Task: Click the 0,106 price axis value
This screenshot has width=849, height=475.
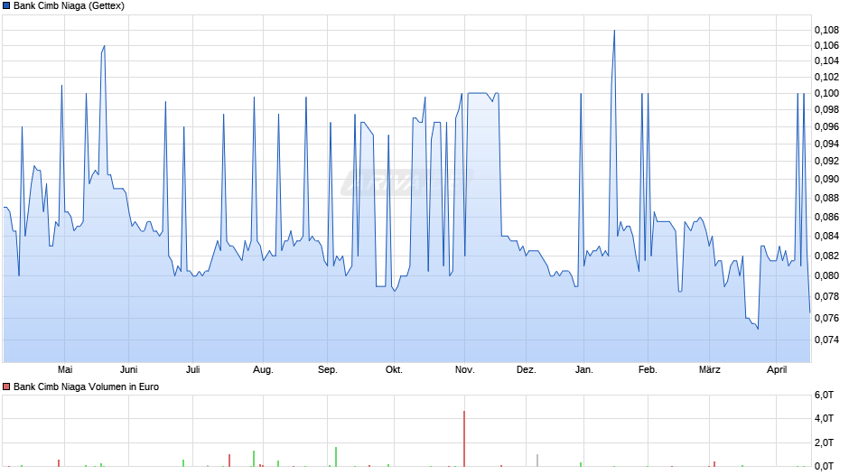Action: click(x=826, y=45)
